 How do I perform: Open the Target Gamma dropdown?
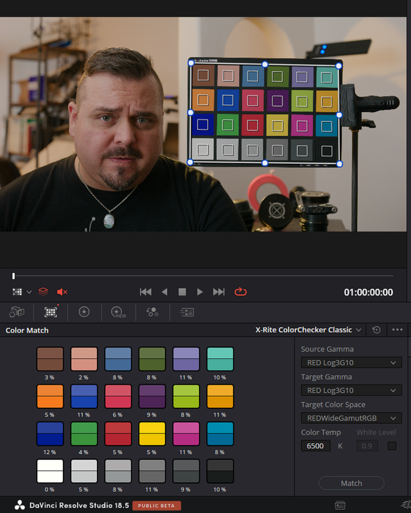351,391
